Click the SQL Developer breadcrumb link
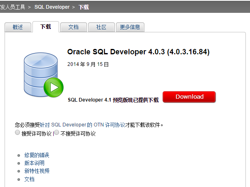Screen dimensions: 250x187 (x=52, y=7)
